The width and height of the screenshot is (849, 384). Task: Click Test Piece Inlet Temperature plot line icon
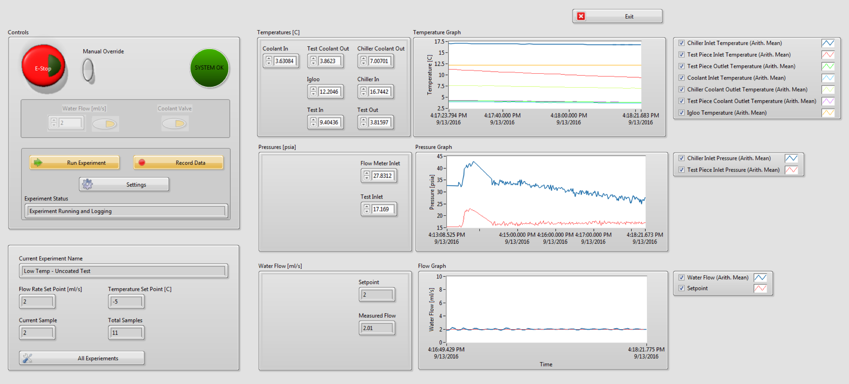tap(828, 55)
